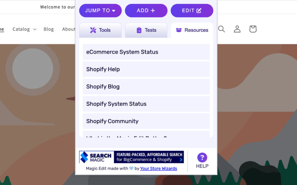Click the pencil icon inside EDIT button
This screenshot has height=185, width=297.
(x=198, y=10)
